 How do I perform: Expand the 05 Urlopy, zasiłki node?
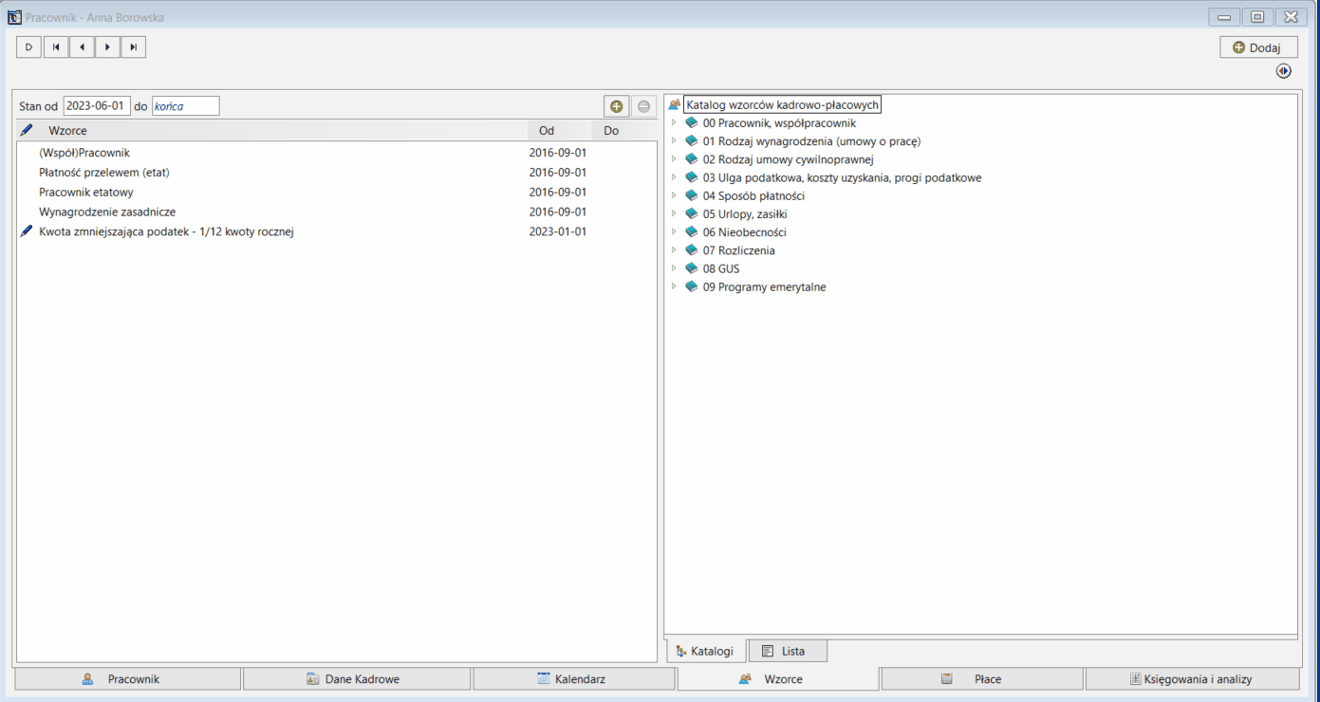click(674, 214)
